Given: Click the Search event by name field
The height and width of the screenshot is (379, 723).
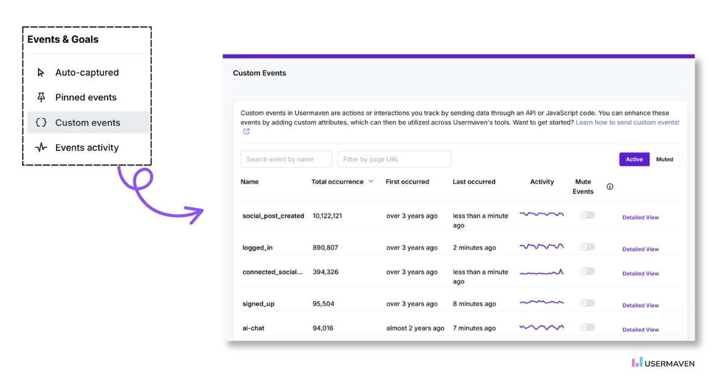Looking at the screenshot, I should 286,159.
